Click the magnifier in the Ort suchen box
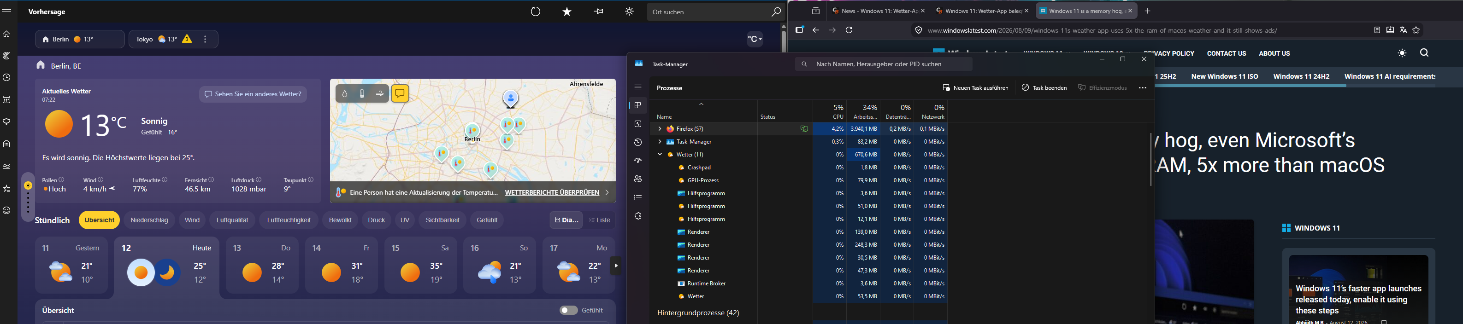Screen dimensions: 1463x324 pyautogui.click(x=776, y=12)
